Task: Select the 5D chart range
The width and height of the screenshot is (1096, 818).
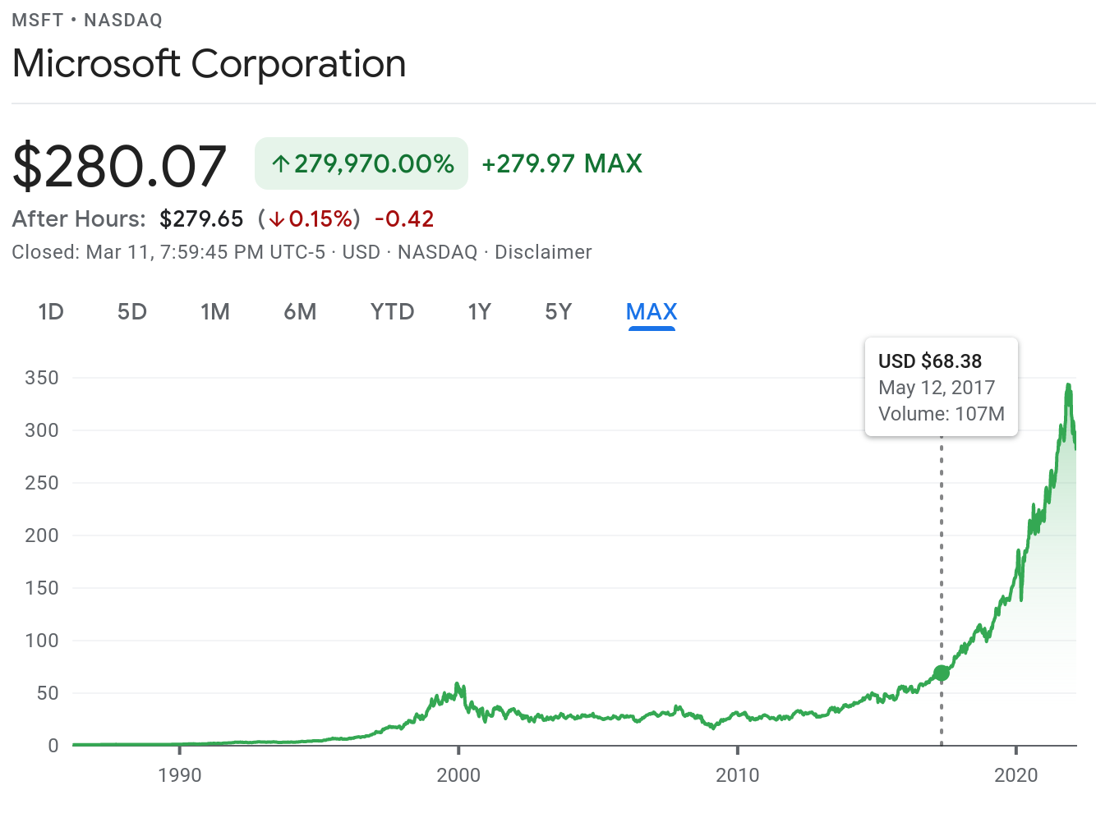Action: tap(131, 312)
